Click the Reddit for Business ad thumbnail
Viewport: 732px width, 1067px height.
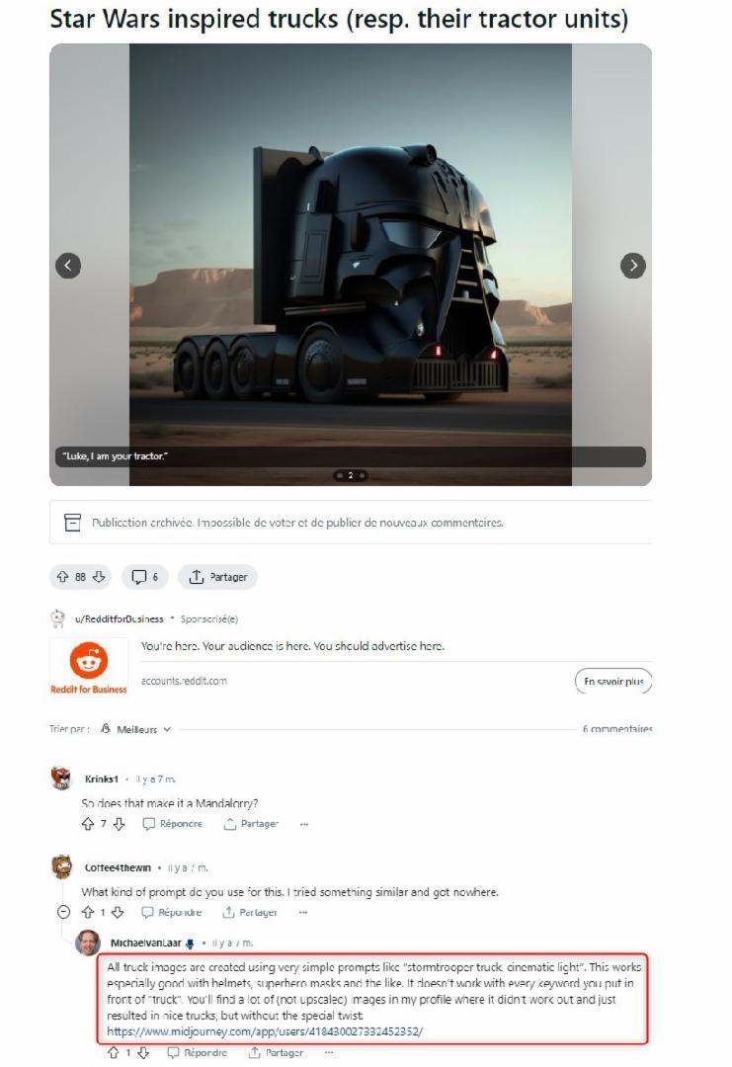tap(89, 668)
